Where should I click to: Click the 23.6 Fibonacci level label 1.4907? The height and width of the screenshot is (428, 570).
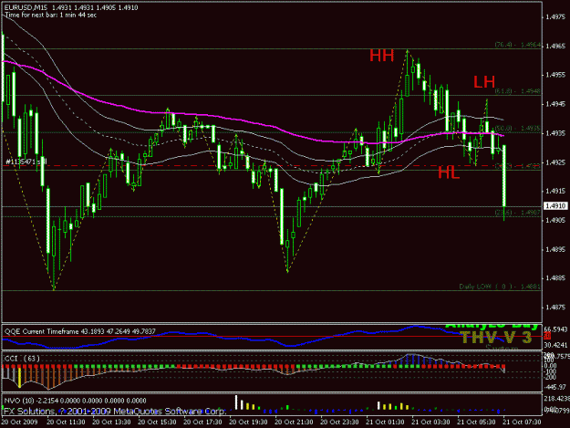pos(518,212)
